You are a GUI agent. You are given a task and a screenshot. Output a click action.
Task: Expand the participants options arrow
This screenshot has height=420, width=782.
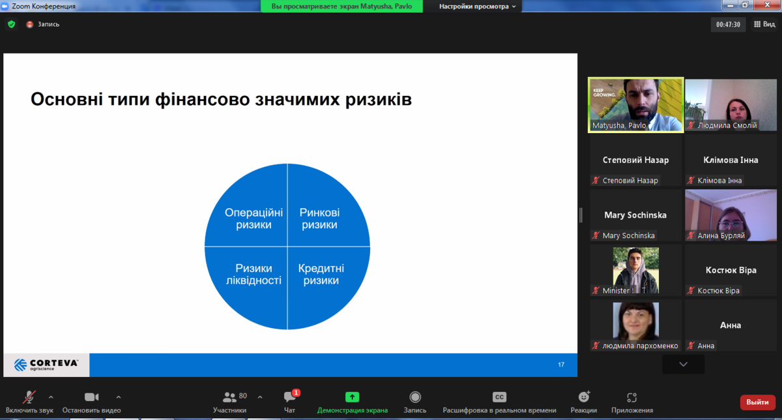pyautogui.click(x=260, y=397)
